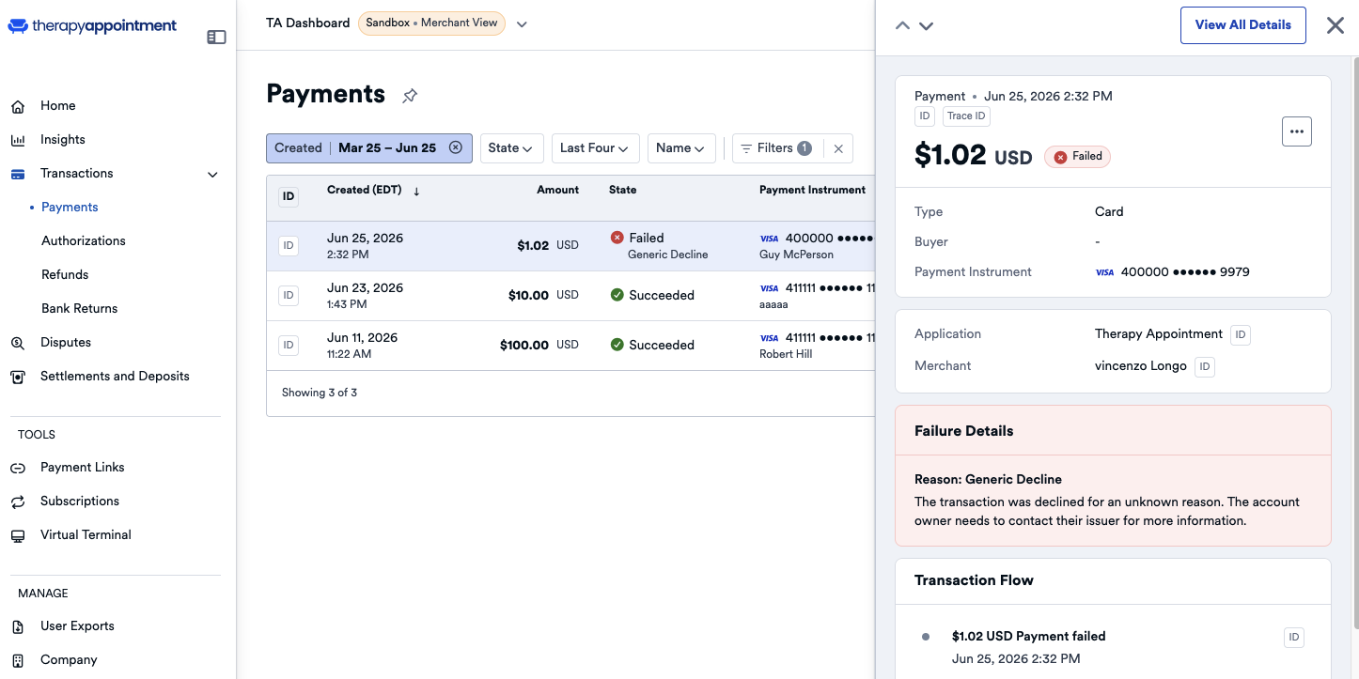The height and width of the screenshot is (679, 1359).
Task: Clear all filters with the X
Action: (x=838, y=148)
